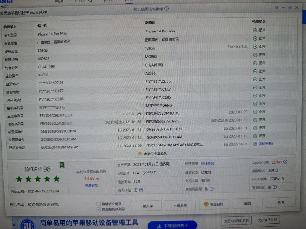This screenshot has height=229, width=306.
Task: Uncheck the 隐藏整机序列号 checkbox
Action: [x=99, y=209]
